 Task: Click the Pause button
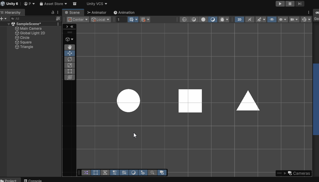coord(290,4)
